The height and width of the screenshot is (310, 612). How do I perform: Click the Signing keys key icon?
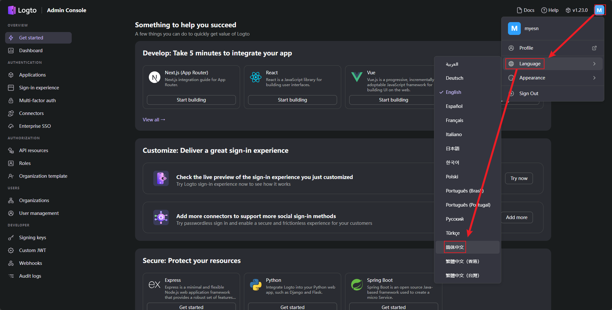pos(11,238)
